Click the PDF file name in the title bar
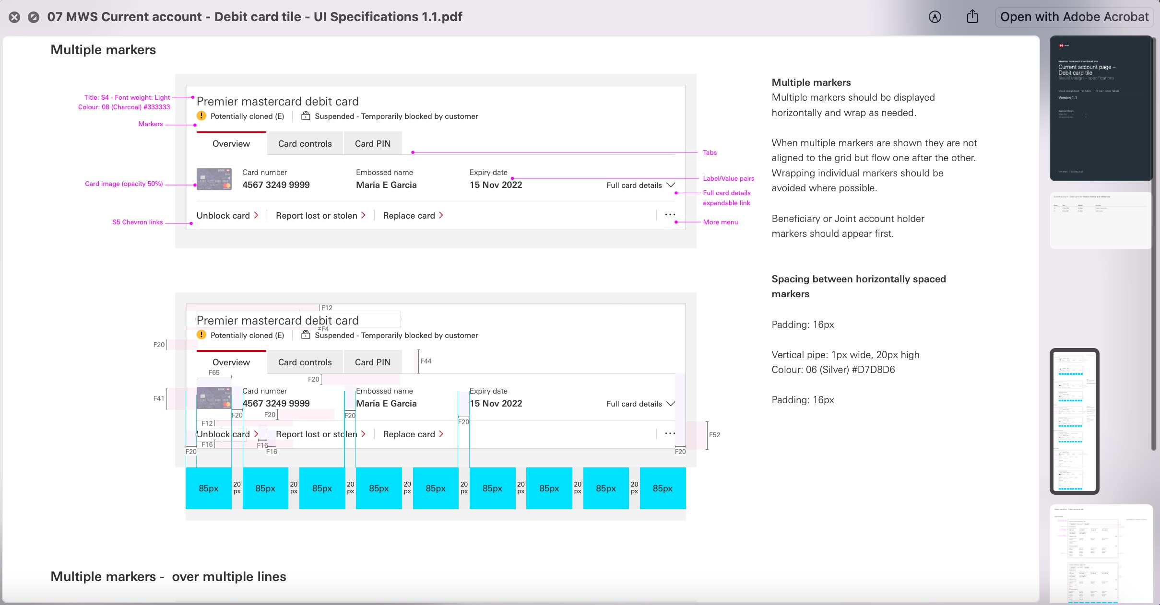 (255, 17)
